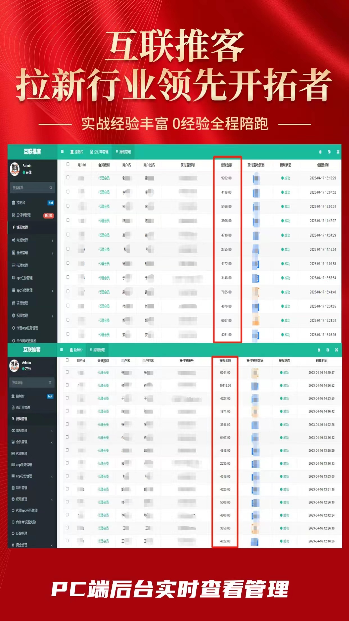Expand 权限管理 submenu in the lower sidebar

point(52,499)
